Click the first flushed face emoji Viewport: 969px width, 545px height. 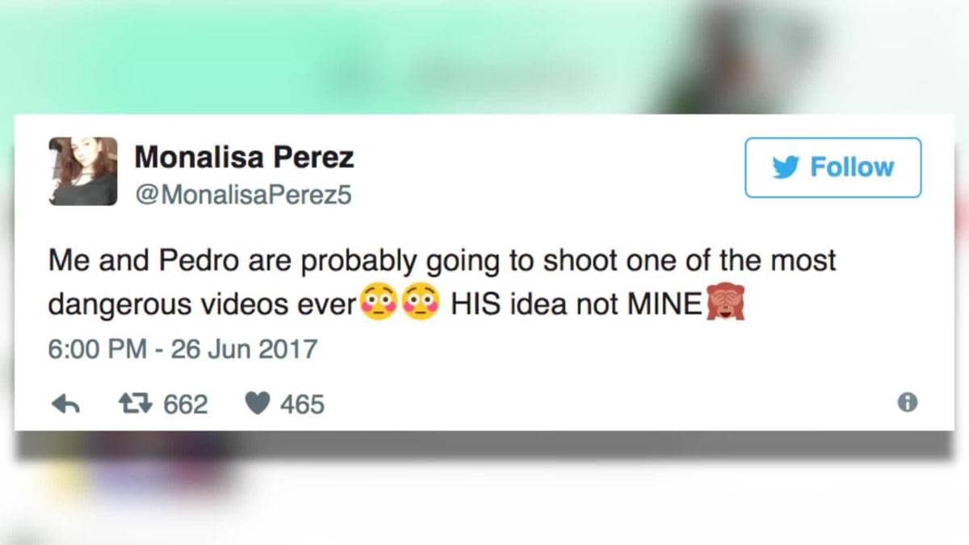(380, 304)
